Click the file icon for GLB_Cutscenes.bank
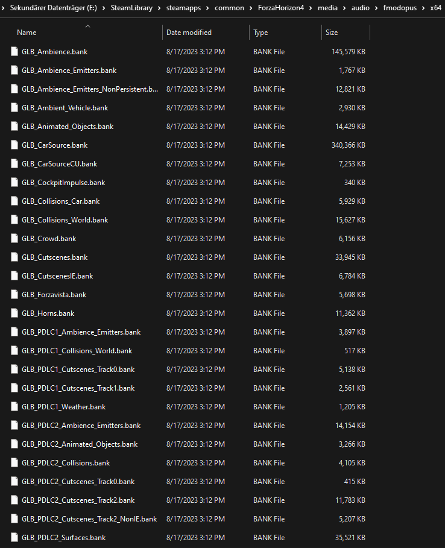The width and height of the screenshot is (445, 548). [x=14, y=257]
